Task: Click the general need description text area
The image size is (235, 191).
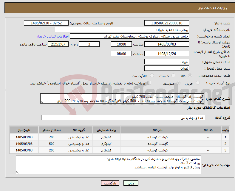Action: (x=122, y=98)
